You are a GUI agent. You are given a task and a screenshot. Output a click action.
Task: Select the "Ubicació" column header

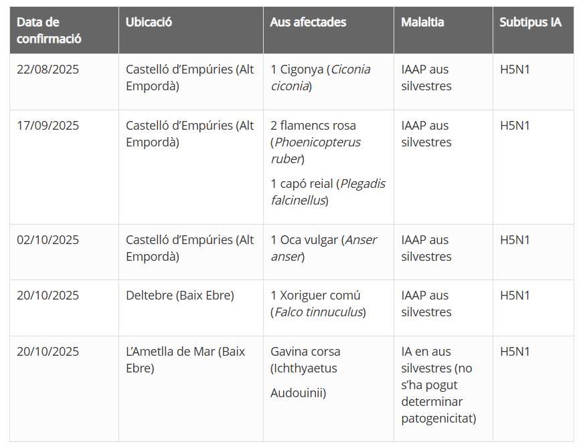(149, 22)
